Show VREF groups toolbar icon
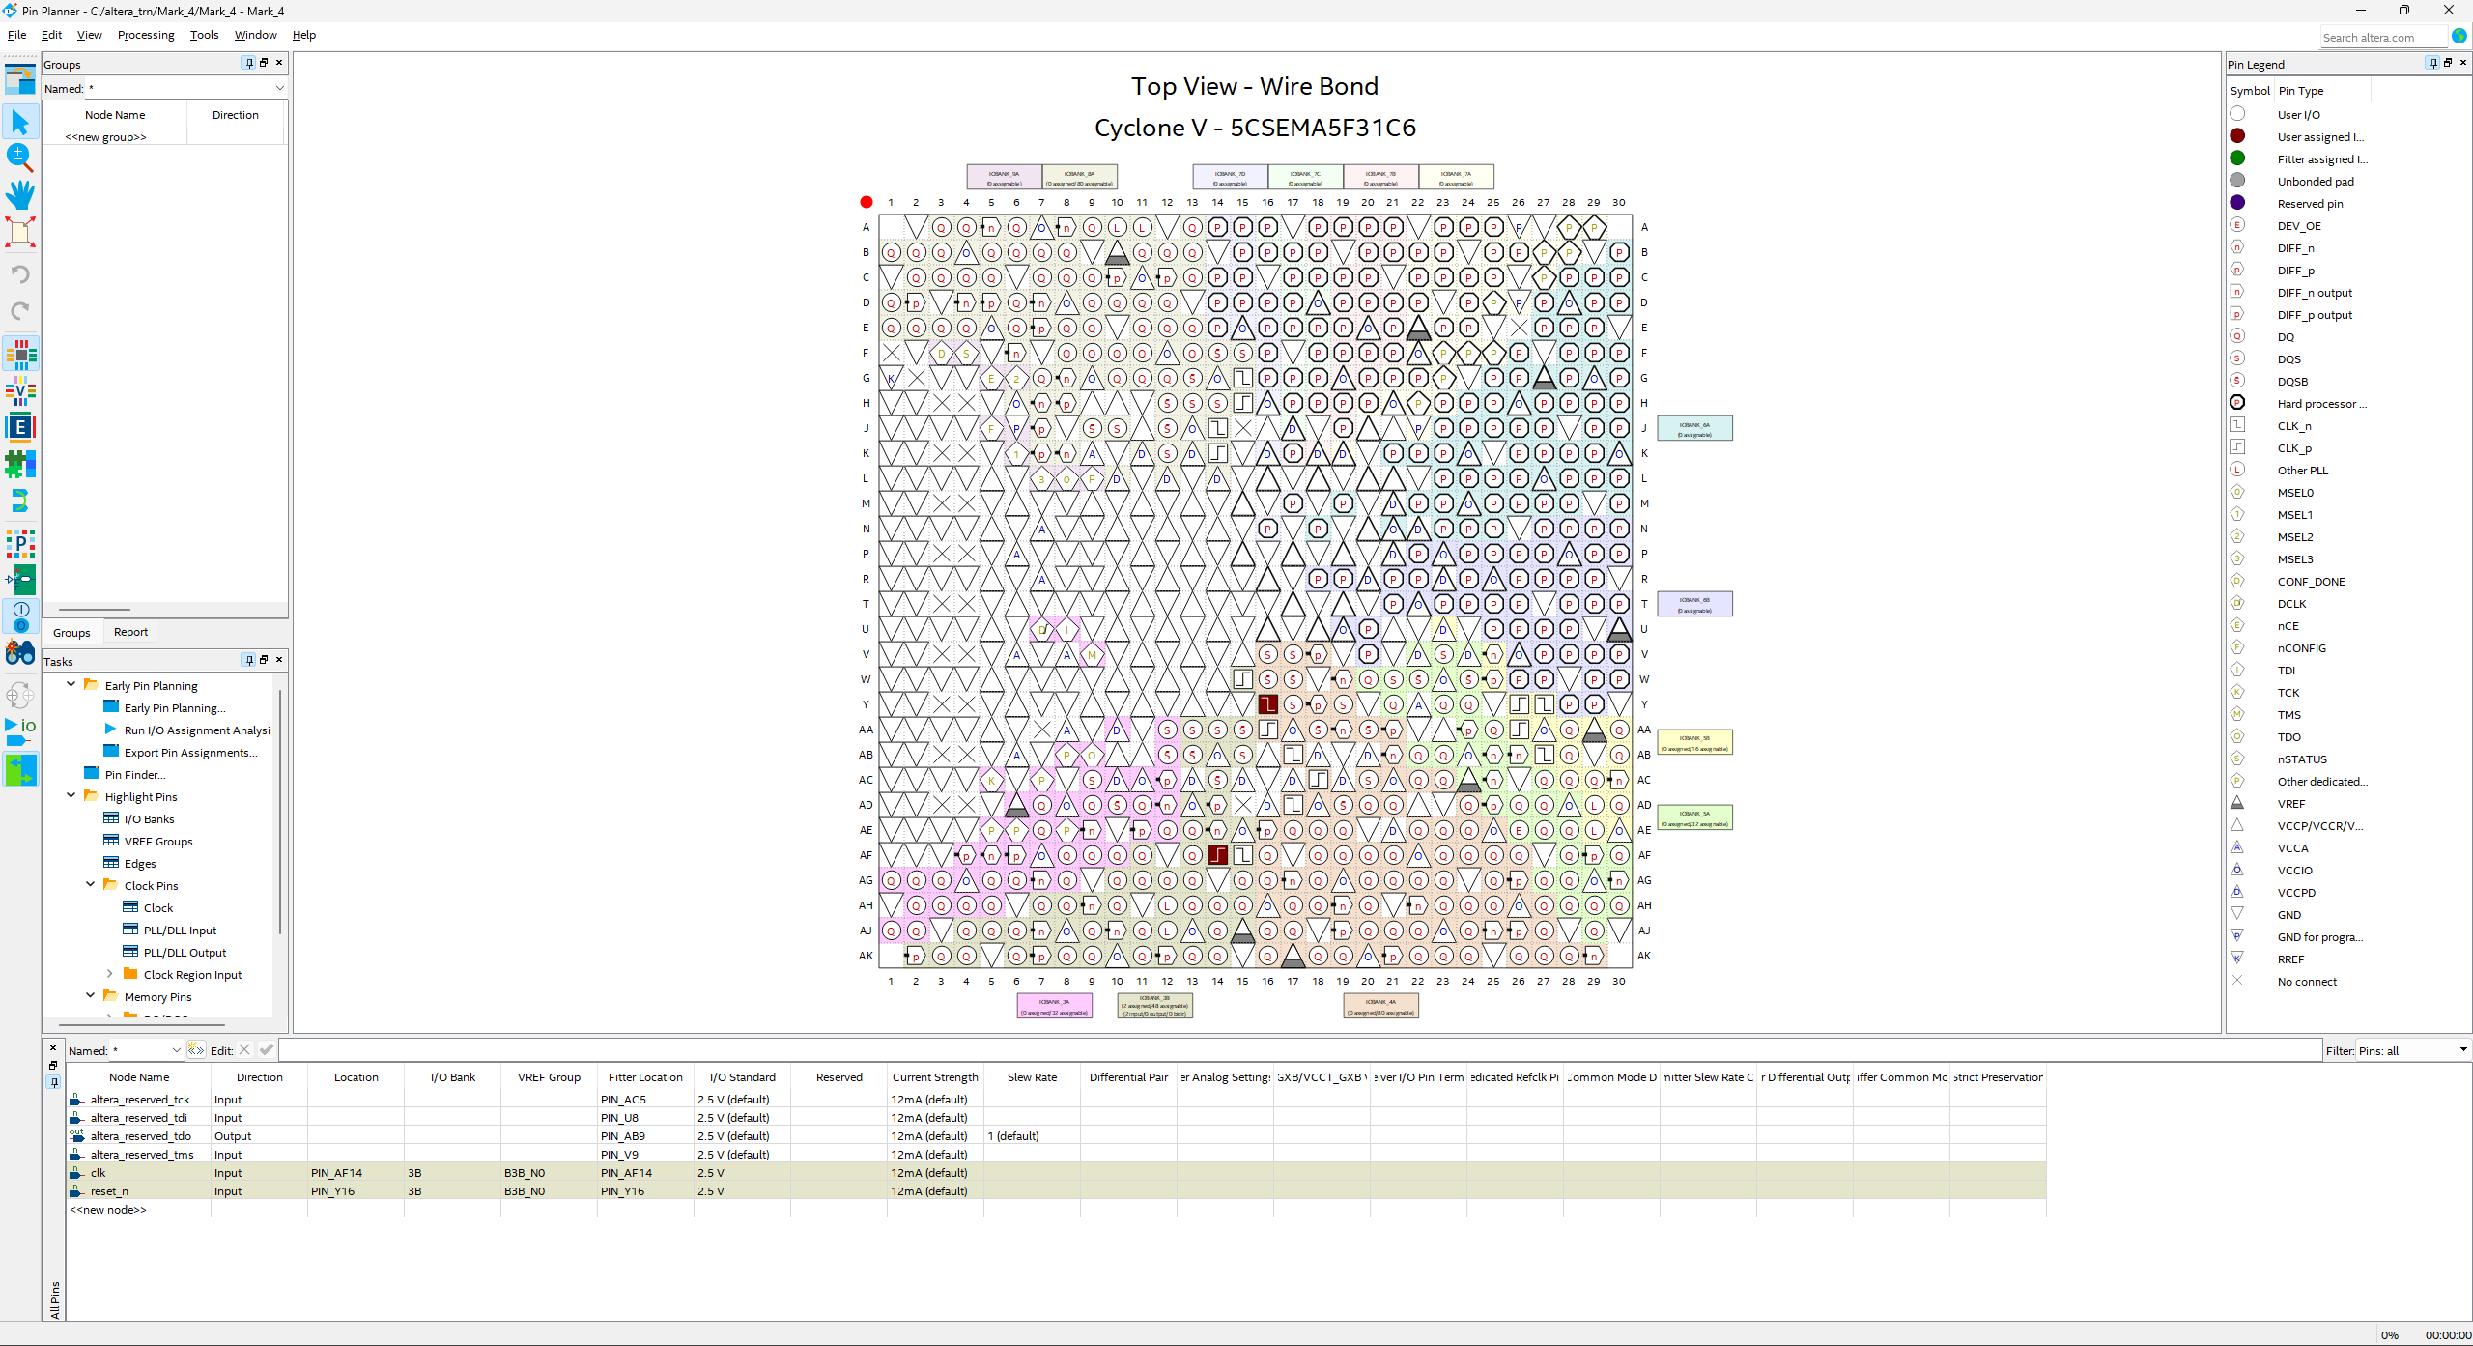The image size is (2473, 1346). pyautogui.click(x=20, y=390)
